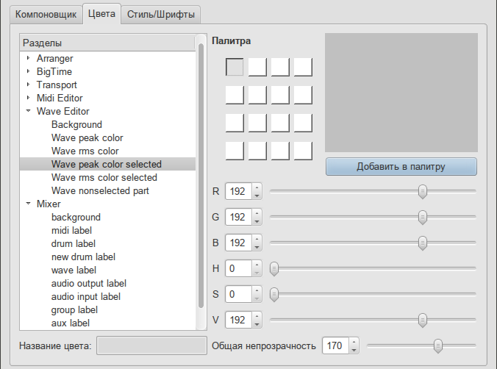Click the R value field
The height and width of the screenshot is (369, 497).
pos(238,191)
